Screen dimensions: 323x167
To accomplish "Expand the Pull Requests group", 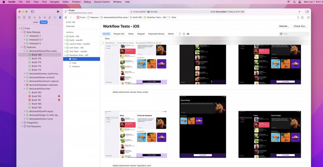I will tap(22, 126).
